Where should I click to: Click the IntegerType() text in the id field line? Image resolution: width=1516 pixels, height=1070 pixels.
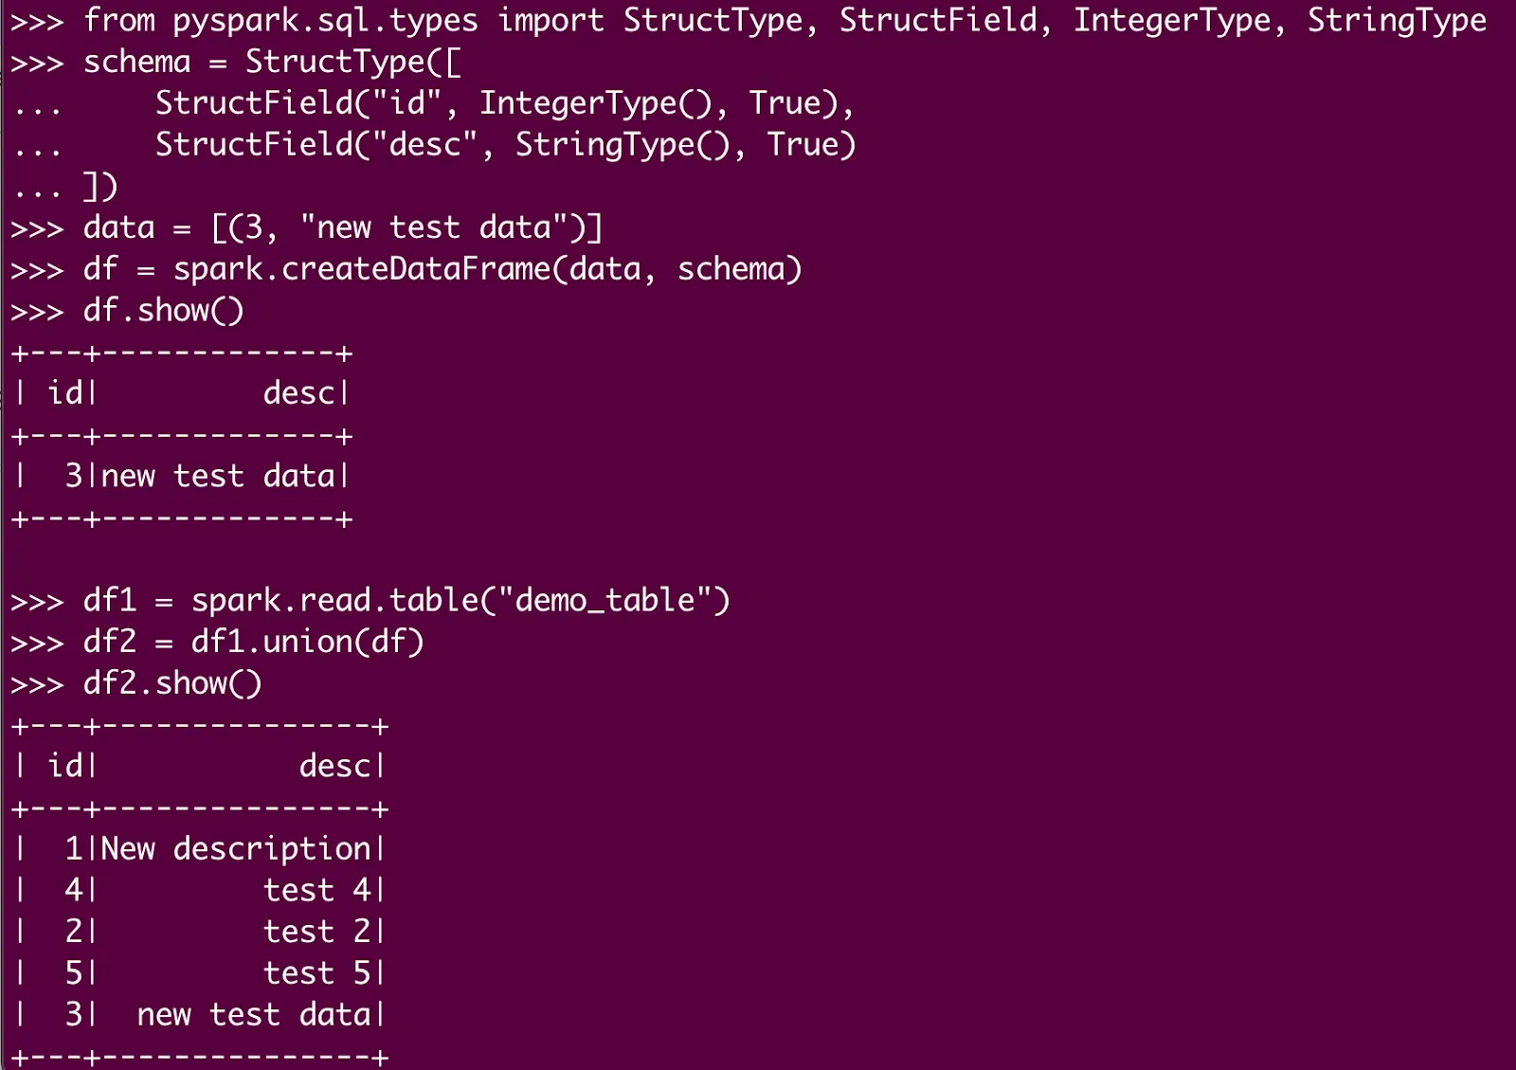pos(594,103)
